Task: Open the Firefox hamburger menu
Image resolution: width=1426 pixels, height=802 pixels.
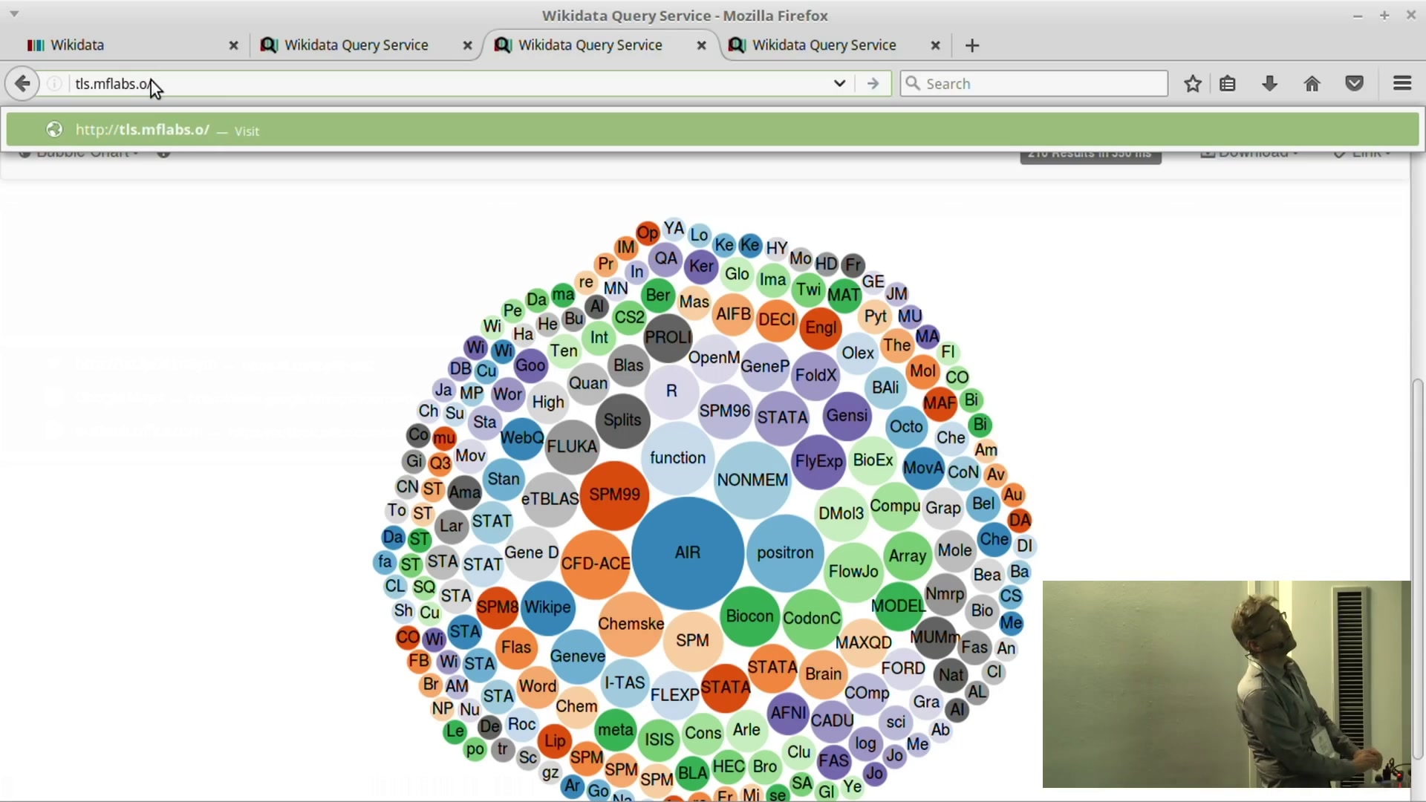Action: [x=1402, y=83]
